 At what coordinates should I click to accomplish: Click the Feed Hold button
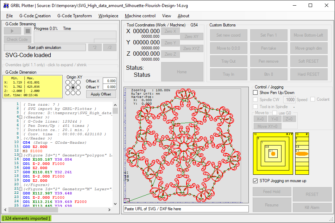tap(272, 192)
